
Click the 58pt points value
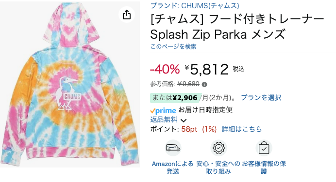(x=189, y=129)
